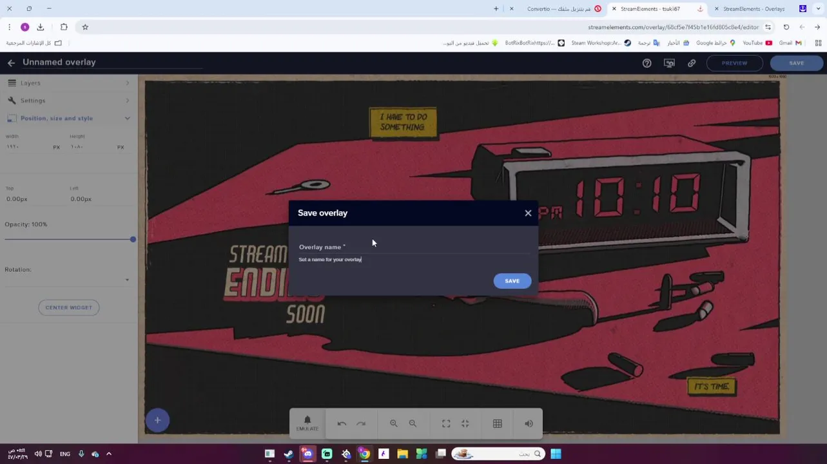Shrink canvas with the exit-fullscreen icon
The image size is (827, 464).
tap(465, 423)
